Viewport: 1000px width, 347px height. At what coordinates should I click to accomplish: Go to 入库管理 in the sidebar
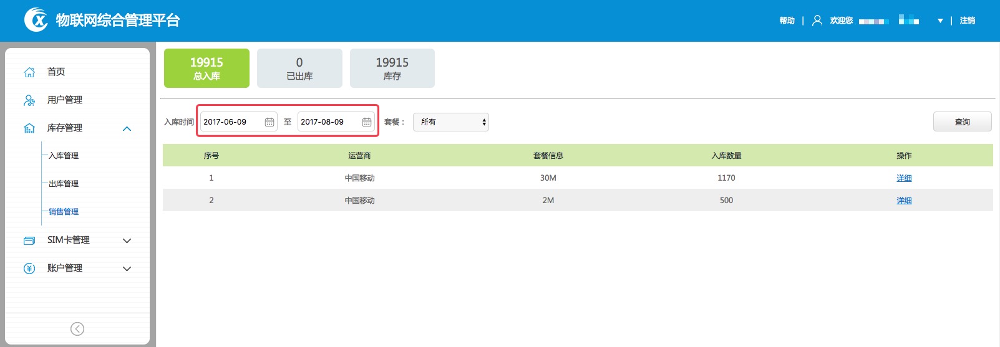pos(64,156)
